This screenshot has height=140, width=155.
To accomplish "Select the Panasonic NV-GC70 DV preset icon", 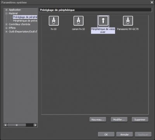I will (x=128, y=21).
